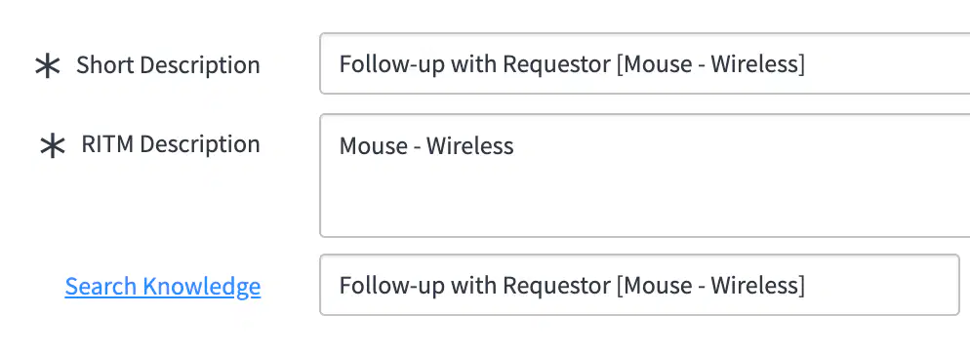The image size is (970, 355).
Task: Focus the Short Description input field
Action: pyautogui.click(x=645, y=63)
